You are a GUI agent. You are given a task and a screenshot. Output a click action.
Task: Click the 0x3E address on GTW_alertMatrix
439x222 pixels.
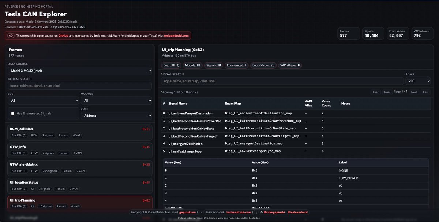coord(146,165)
